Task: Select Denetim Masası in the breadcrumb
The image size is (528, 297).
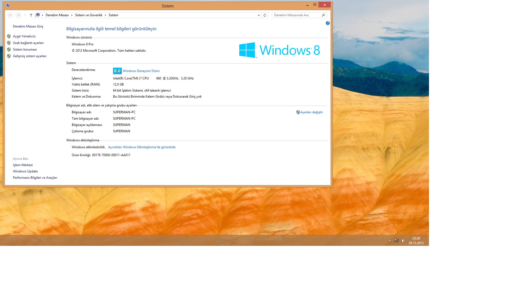Action: tap(57, 15)
